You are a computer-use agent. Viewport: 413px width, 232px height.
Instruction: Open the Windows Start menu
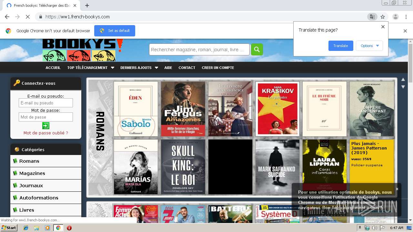pyautogui.click(x=9, y=228)
